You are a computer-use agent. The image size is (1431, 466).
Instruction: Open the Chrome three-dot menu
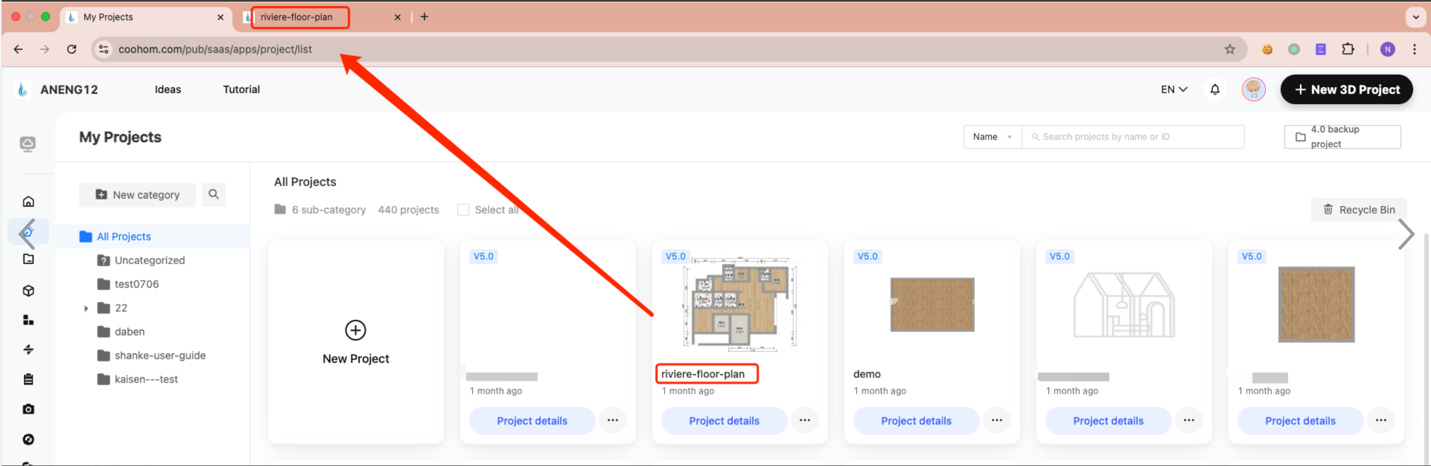(x=1414, y=49)
